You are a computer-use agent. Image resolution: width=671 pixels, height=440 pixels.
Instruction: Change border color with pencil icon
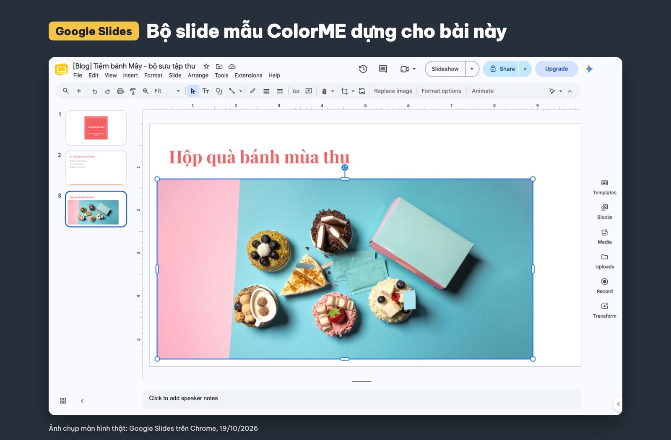pyautogui.click(x=253, y=91)
